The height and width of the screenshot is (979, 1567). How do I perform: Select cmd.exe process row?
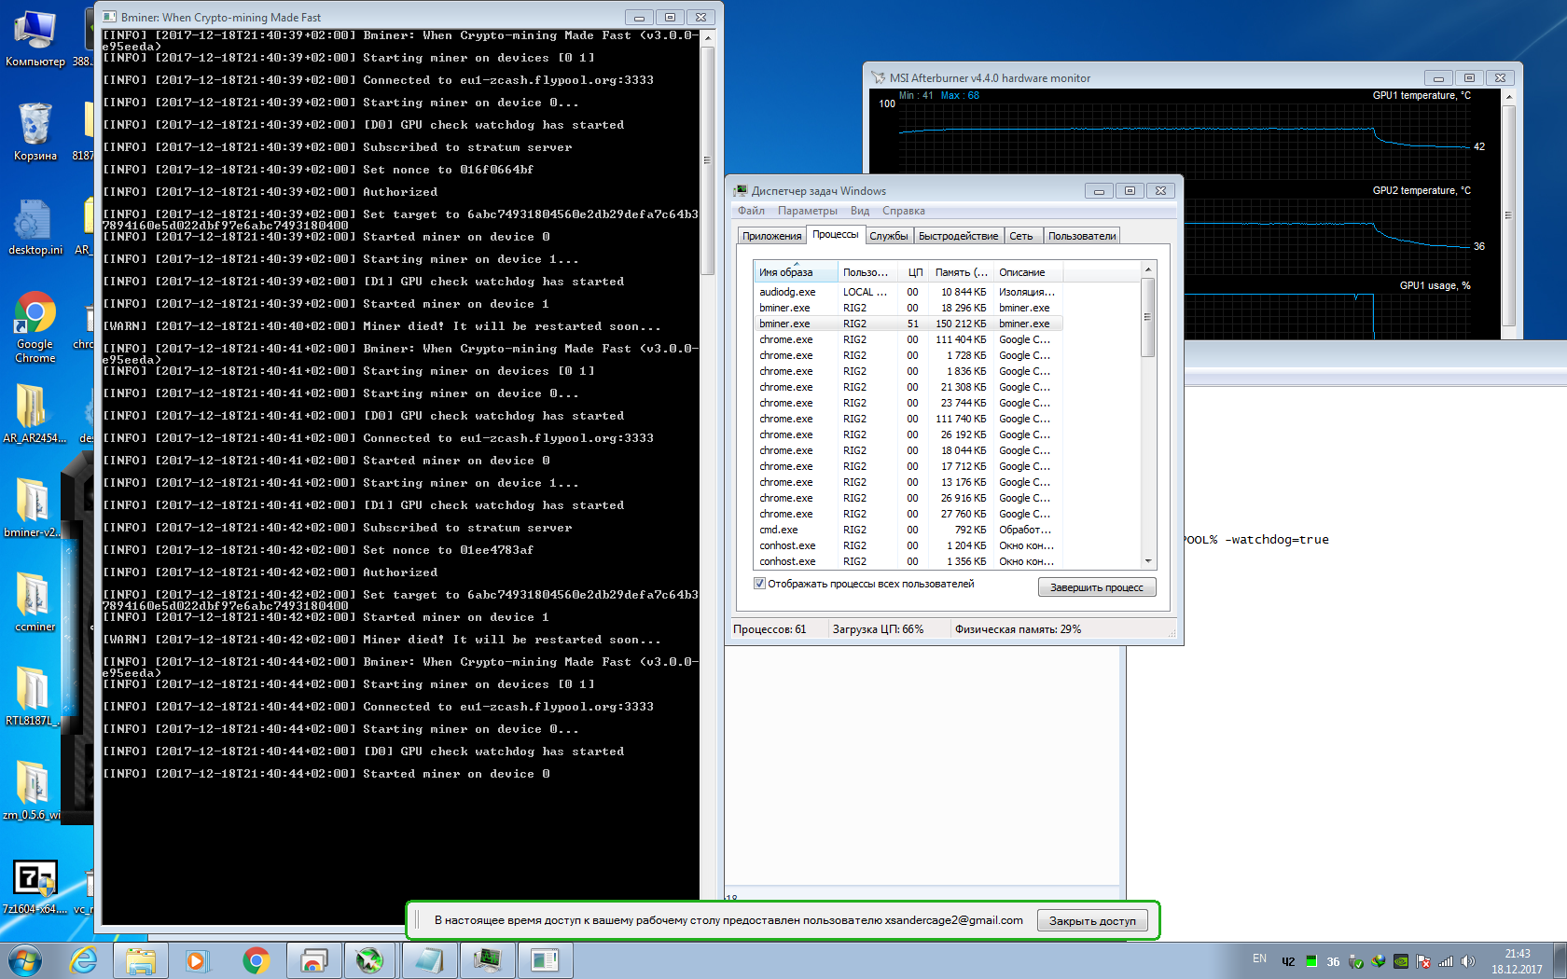pyautogui.click(x=908, y=530)
